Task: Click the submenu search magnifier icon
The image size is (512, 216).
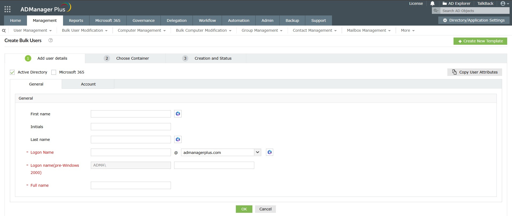Action: [x=4, y=31]
